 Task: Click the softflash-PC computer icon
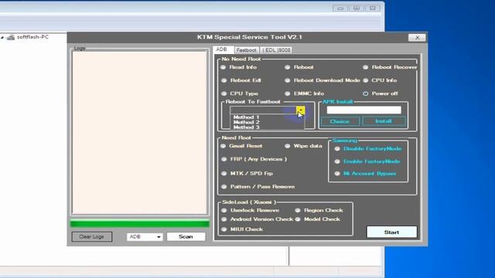(x=10, y=38)
